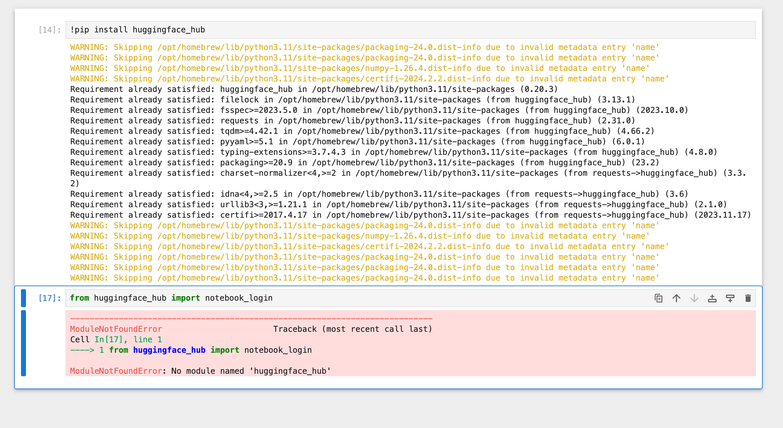Click the trash icon on cell [17]
783x428 pixels.
pos(747,298)
